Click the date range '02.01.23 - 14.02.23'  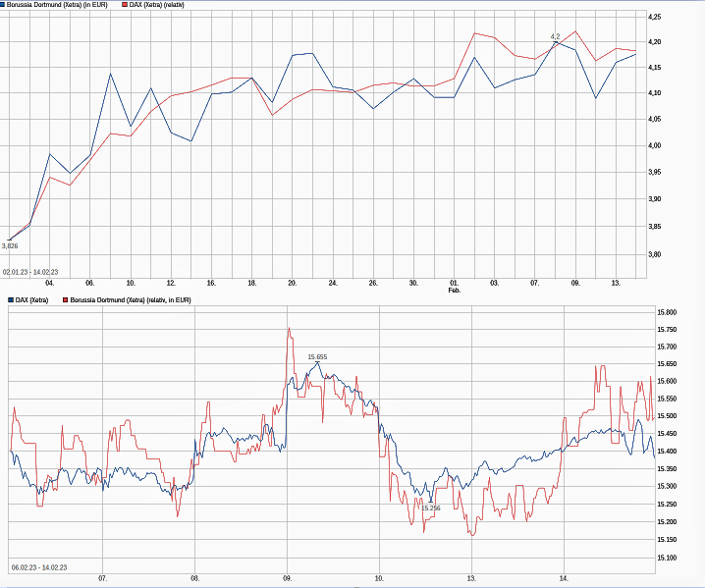(30, 272)
